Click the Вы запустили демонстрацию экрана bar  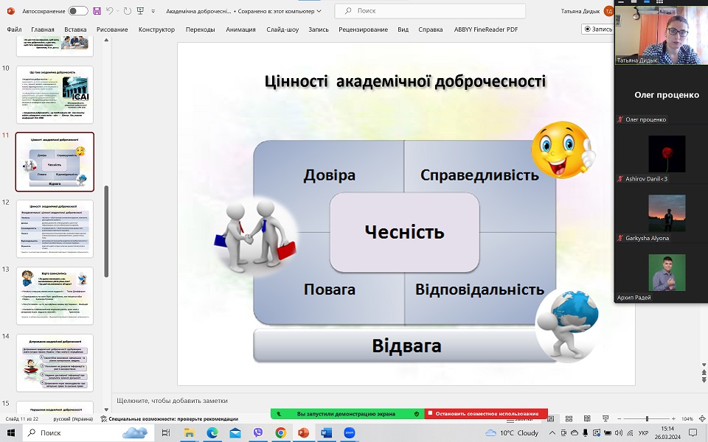pos(347,413)
